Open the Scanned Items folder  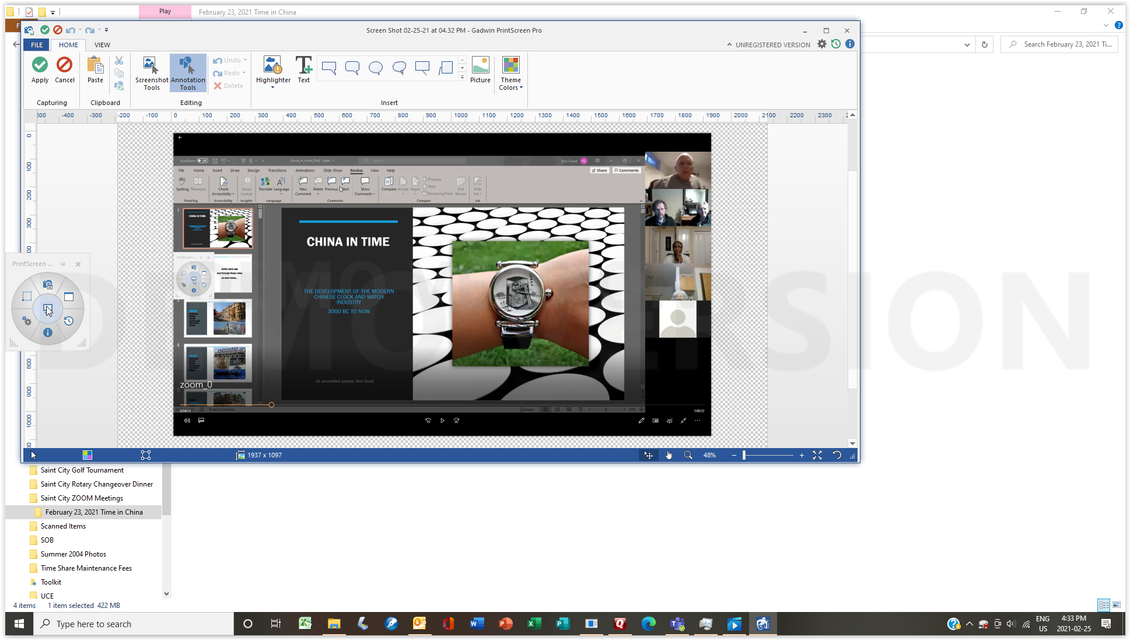(x=63, y=526)
